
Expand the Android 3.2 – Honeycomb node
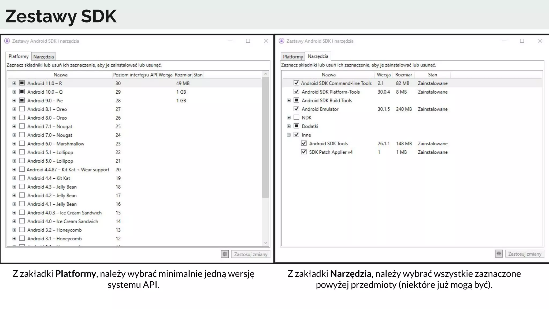(x=14, y=230)
